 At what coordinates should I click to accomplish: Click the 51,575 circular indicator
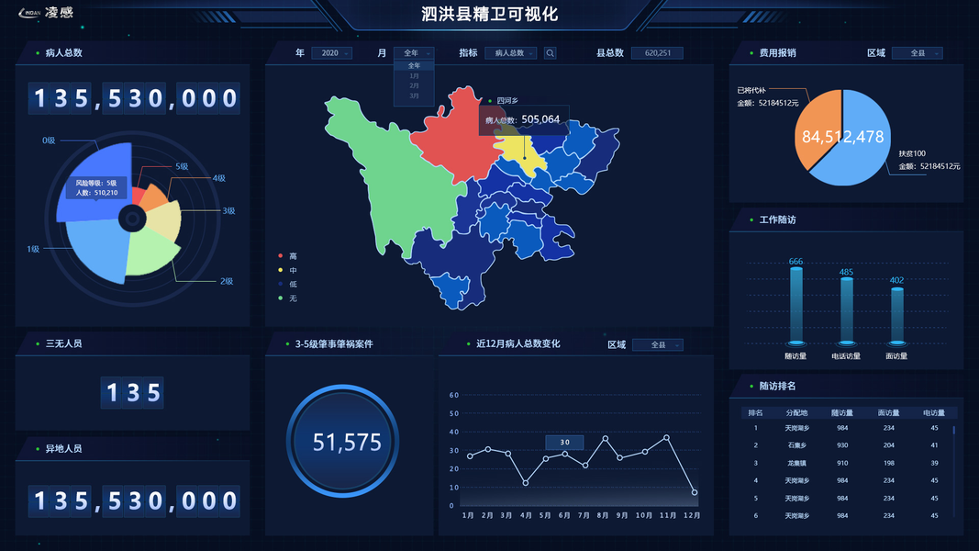point(342,441)
